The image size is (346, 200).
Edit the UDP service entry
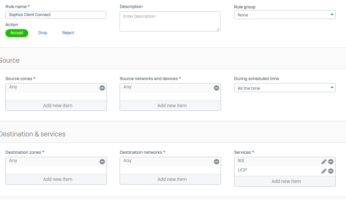(x=324, y=171)
